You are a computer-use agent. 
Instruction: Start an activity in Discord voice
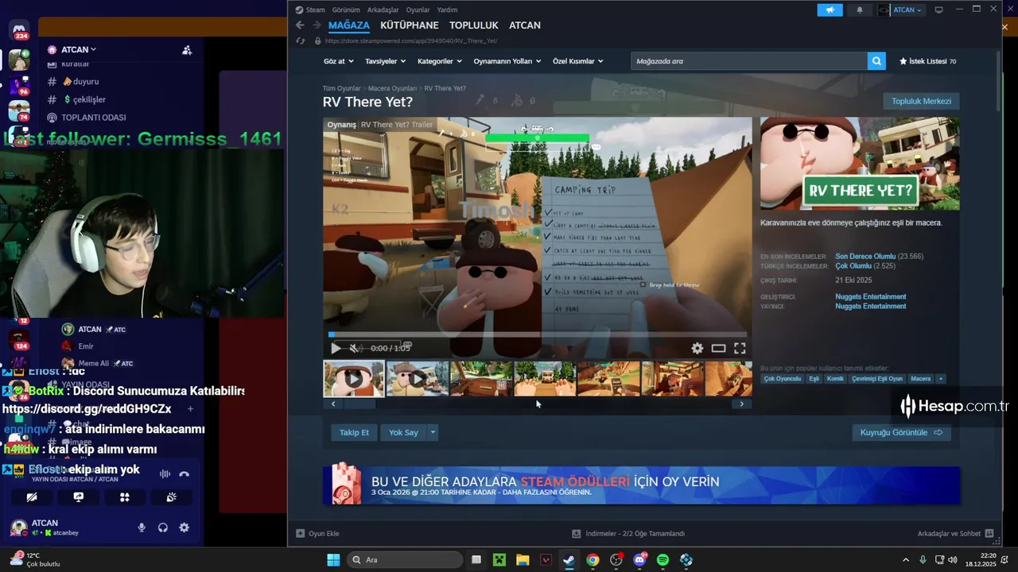click(x=125, y=497)
